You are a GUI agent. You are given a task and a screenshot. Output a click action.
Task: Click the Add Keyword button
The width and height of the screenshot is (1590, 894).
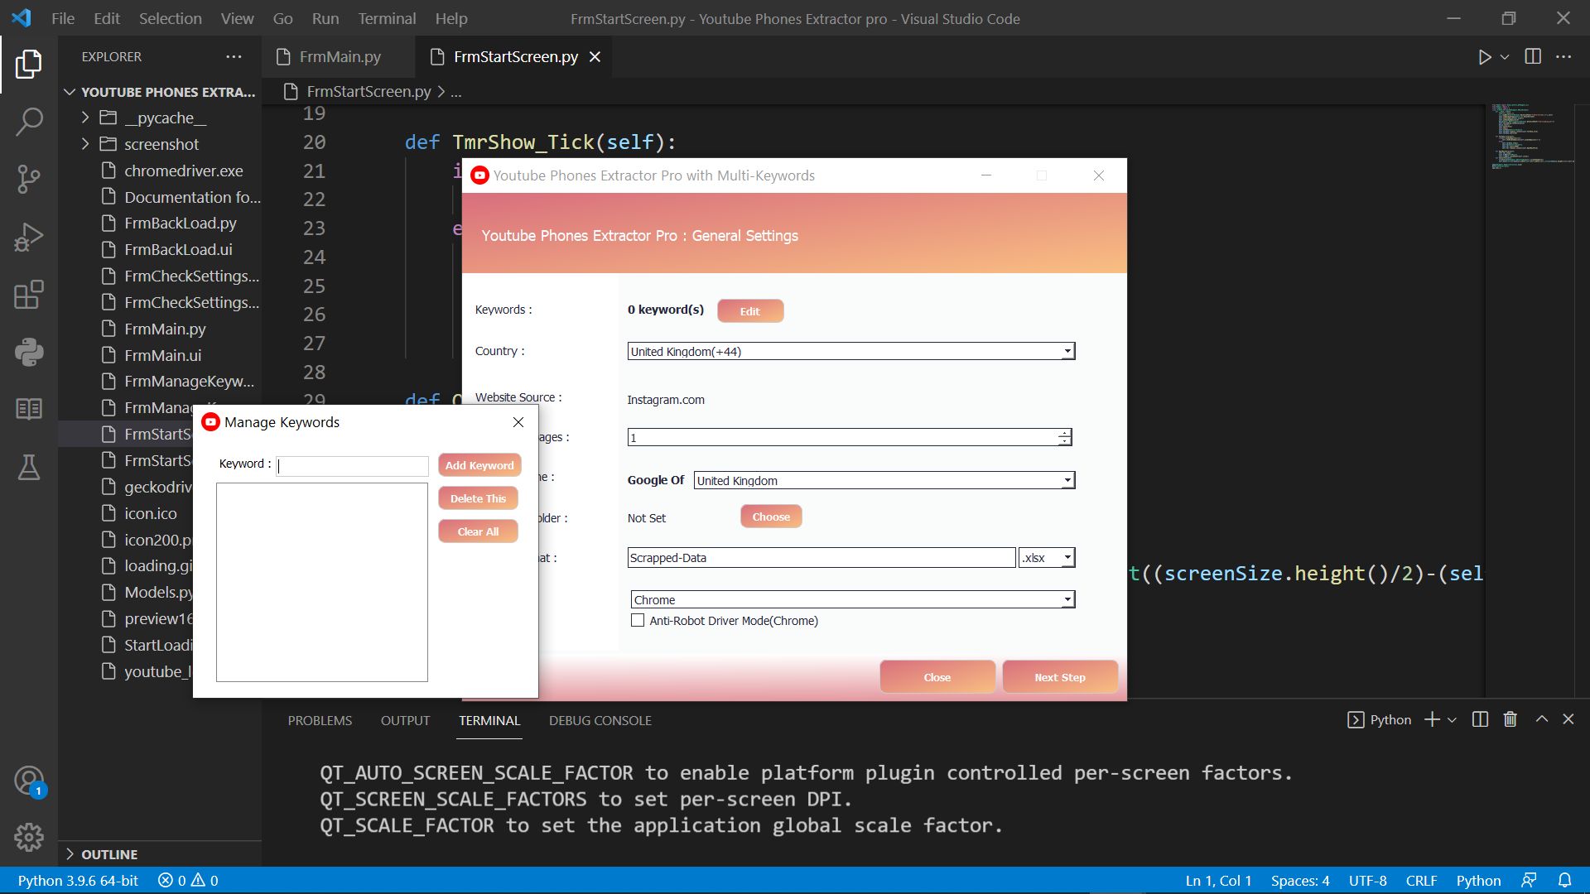pyautogui.click(x=479, y=464)
